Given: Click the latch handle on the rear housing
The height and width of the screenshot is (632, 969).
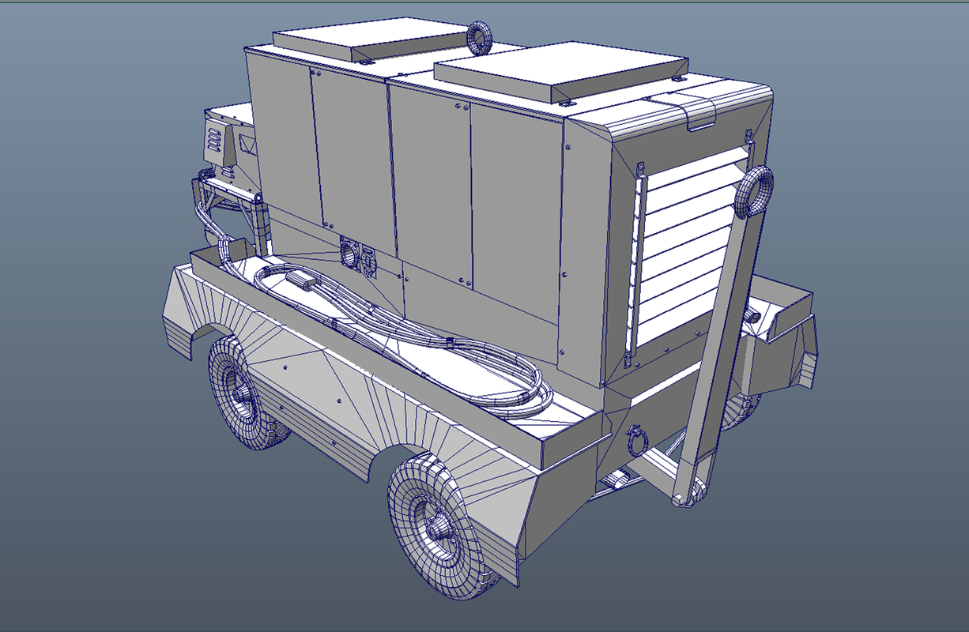Looking at the screenshot, I should pos(699,115).
